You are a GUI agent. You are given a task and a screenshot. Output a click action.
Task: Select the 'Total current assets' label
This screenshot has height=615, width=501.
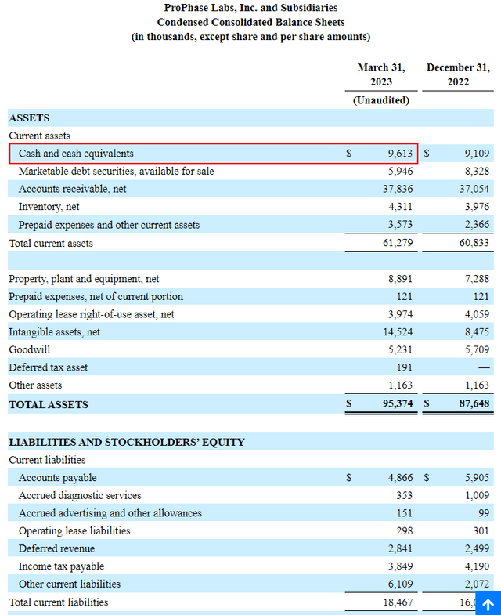click(51, 244)
